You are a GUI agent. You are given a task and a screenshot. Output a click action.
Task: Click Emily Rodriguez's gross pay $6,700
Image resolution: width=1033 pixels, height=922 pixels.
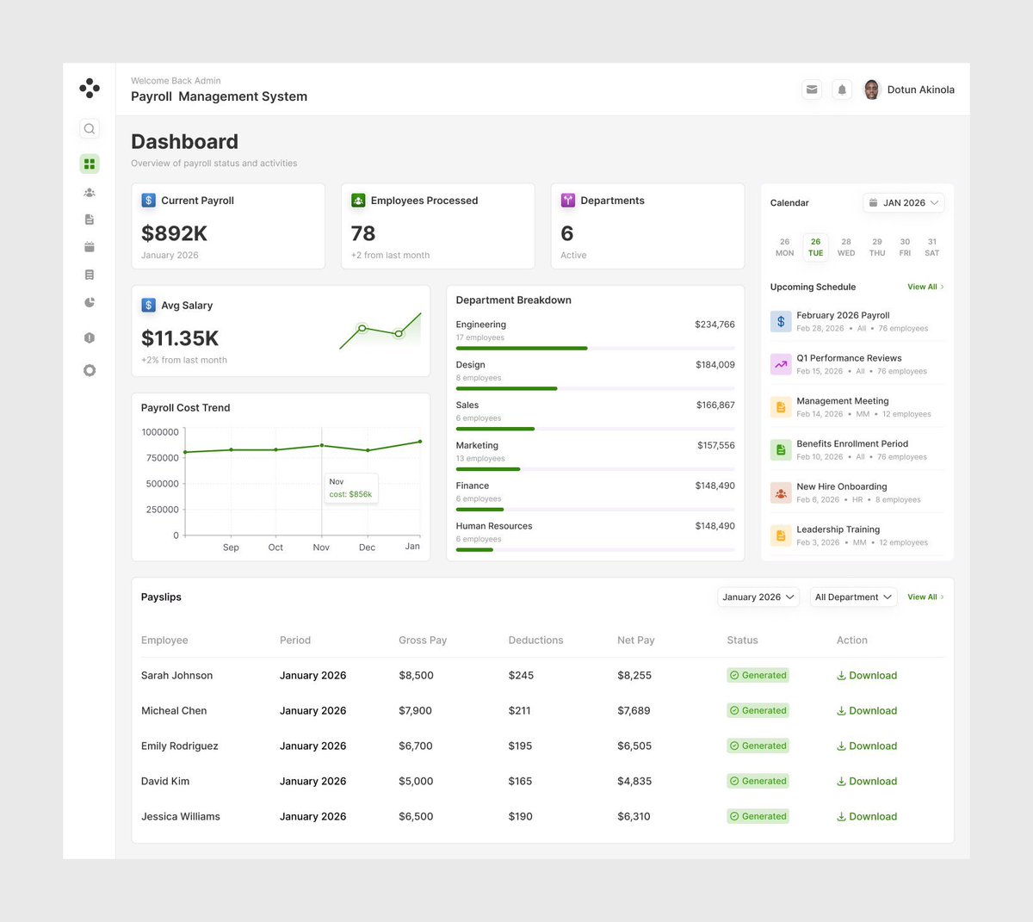click(416, 746)
